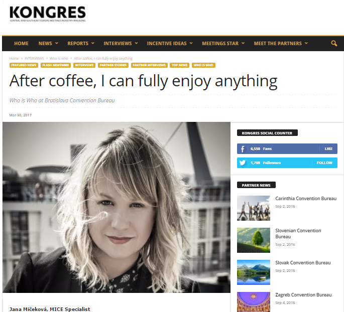Open the search magnifier icon
This screenshot has width=344, height=312.
334,43
